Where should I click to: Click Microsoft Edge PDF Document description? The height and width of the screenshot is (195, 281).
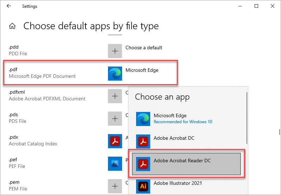tap(42, 76)
